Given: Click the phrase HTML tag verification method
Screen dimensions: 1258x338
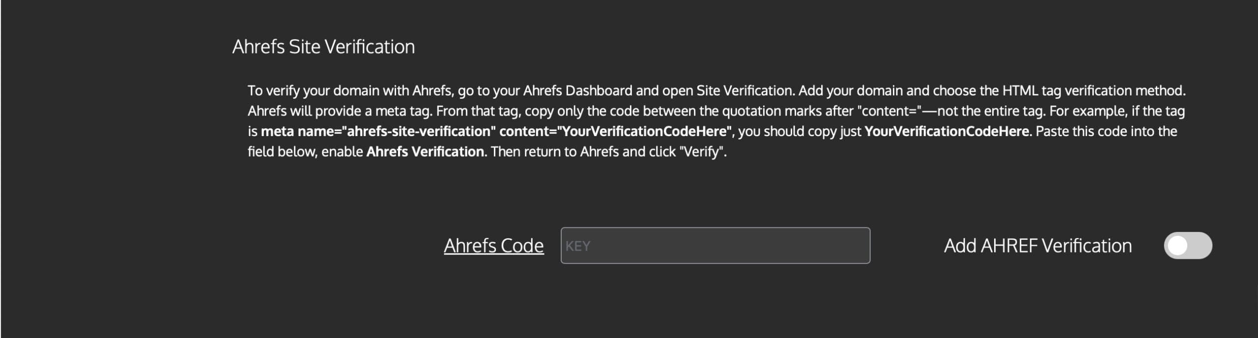Looking at the screenshot, I should [x=1093, y=91].
